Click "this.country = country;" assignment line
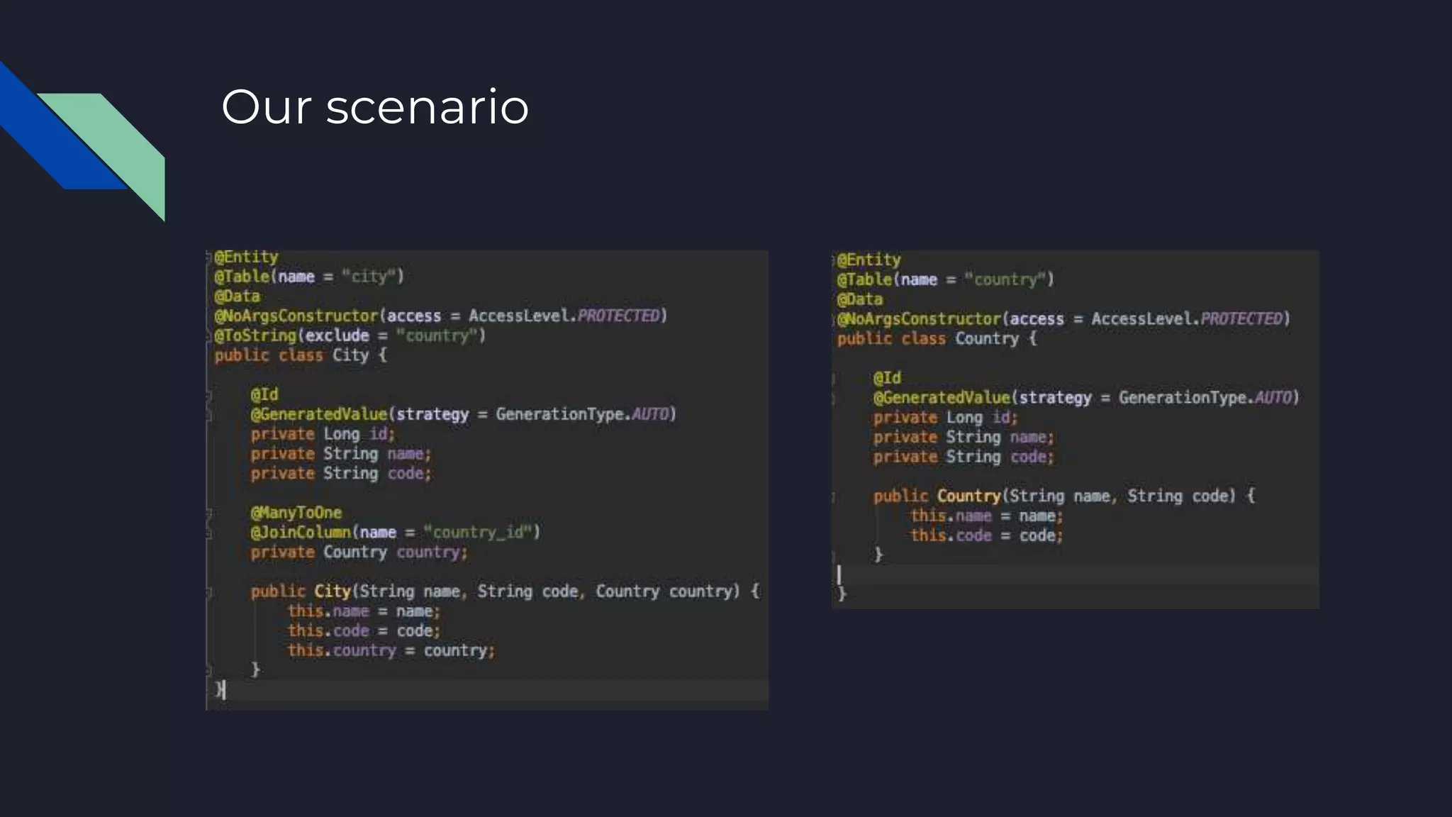The width and height of the screenshot is (1452, 817). (x=391, y=650)
